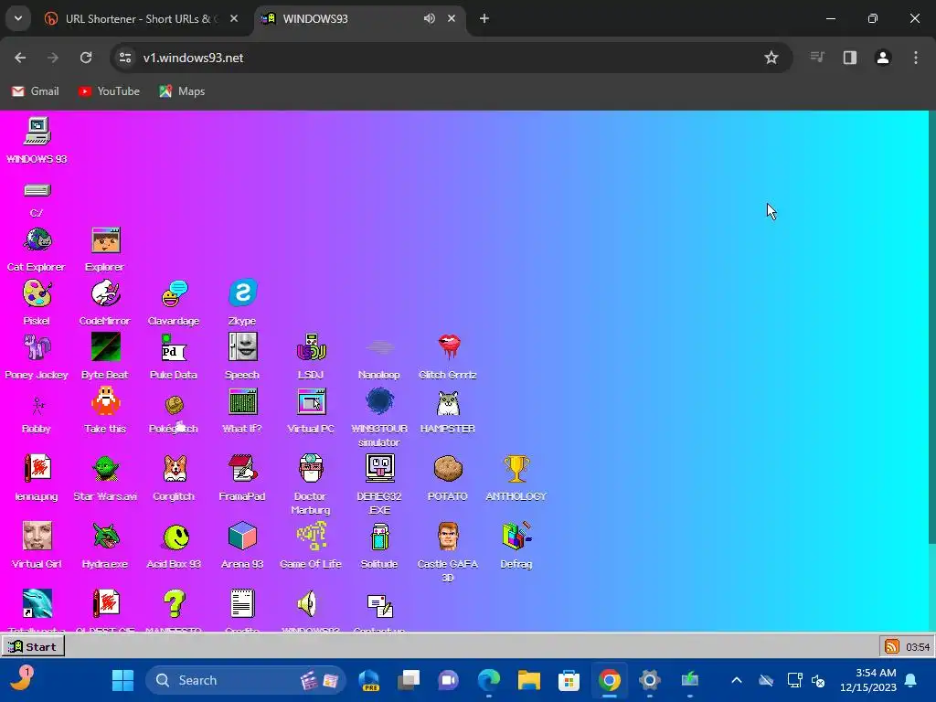This screenshot has height=702, width=936.
Task: Launch Doctor Marburg
Action: tap(311, 469)
